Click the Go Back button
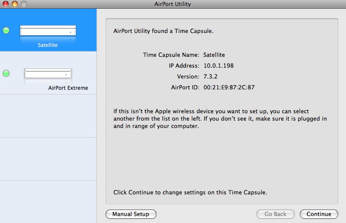The width and height of the screenshot is (346, 223). 275,214
